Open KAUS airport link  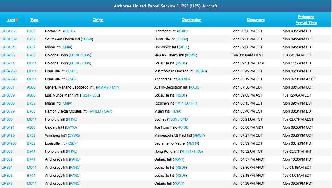point(195,87)
